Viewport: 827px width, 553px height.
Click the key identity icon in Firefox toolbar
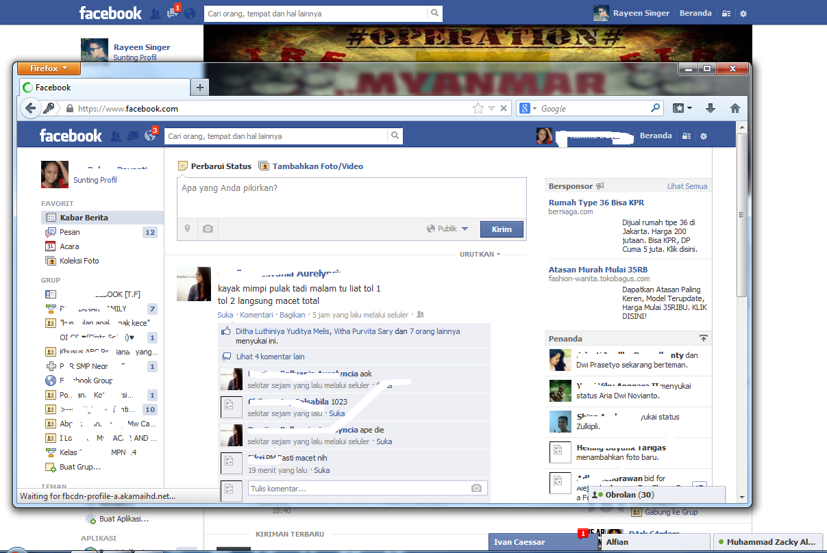[x=49, y=108]
